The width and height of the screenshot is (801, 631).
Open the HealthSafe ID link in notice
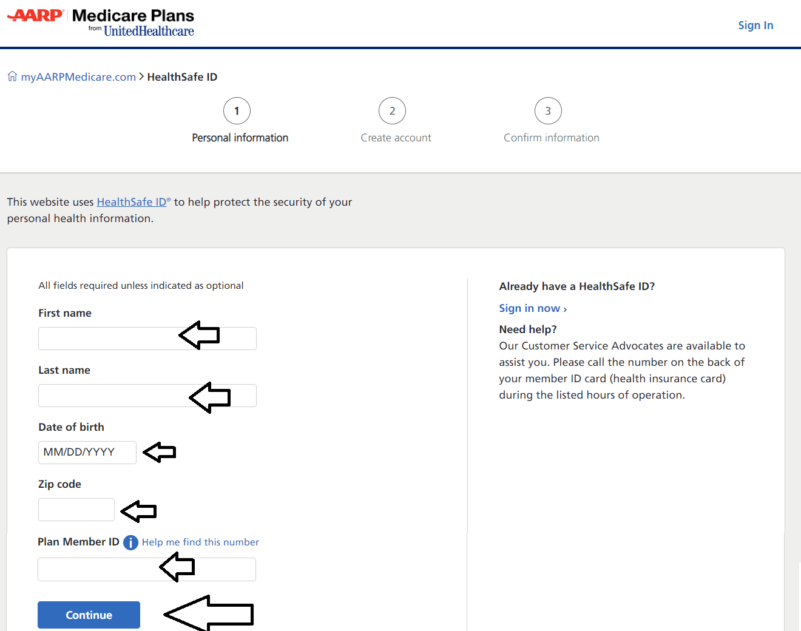point(132,202)
